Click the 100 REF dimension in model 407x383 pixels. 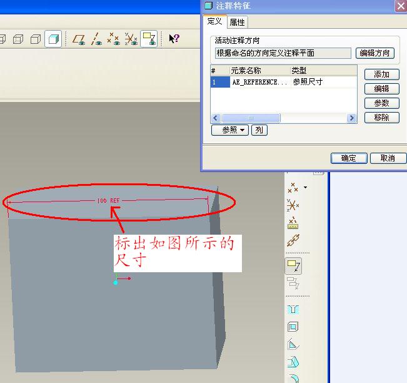(x=108, y=201)
